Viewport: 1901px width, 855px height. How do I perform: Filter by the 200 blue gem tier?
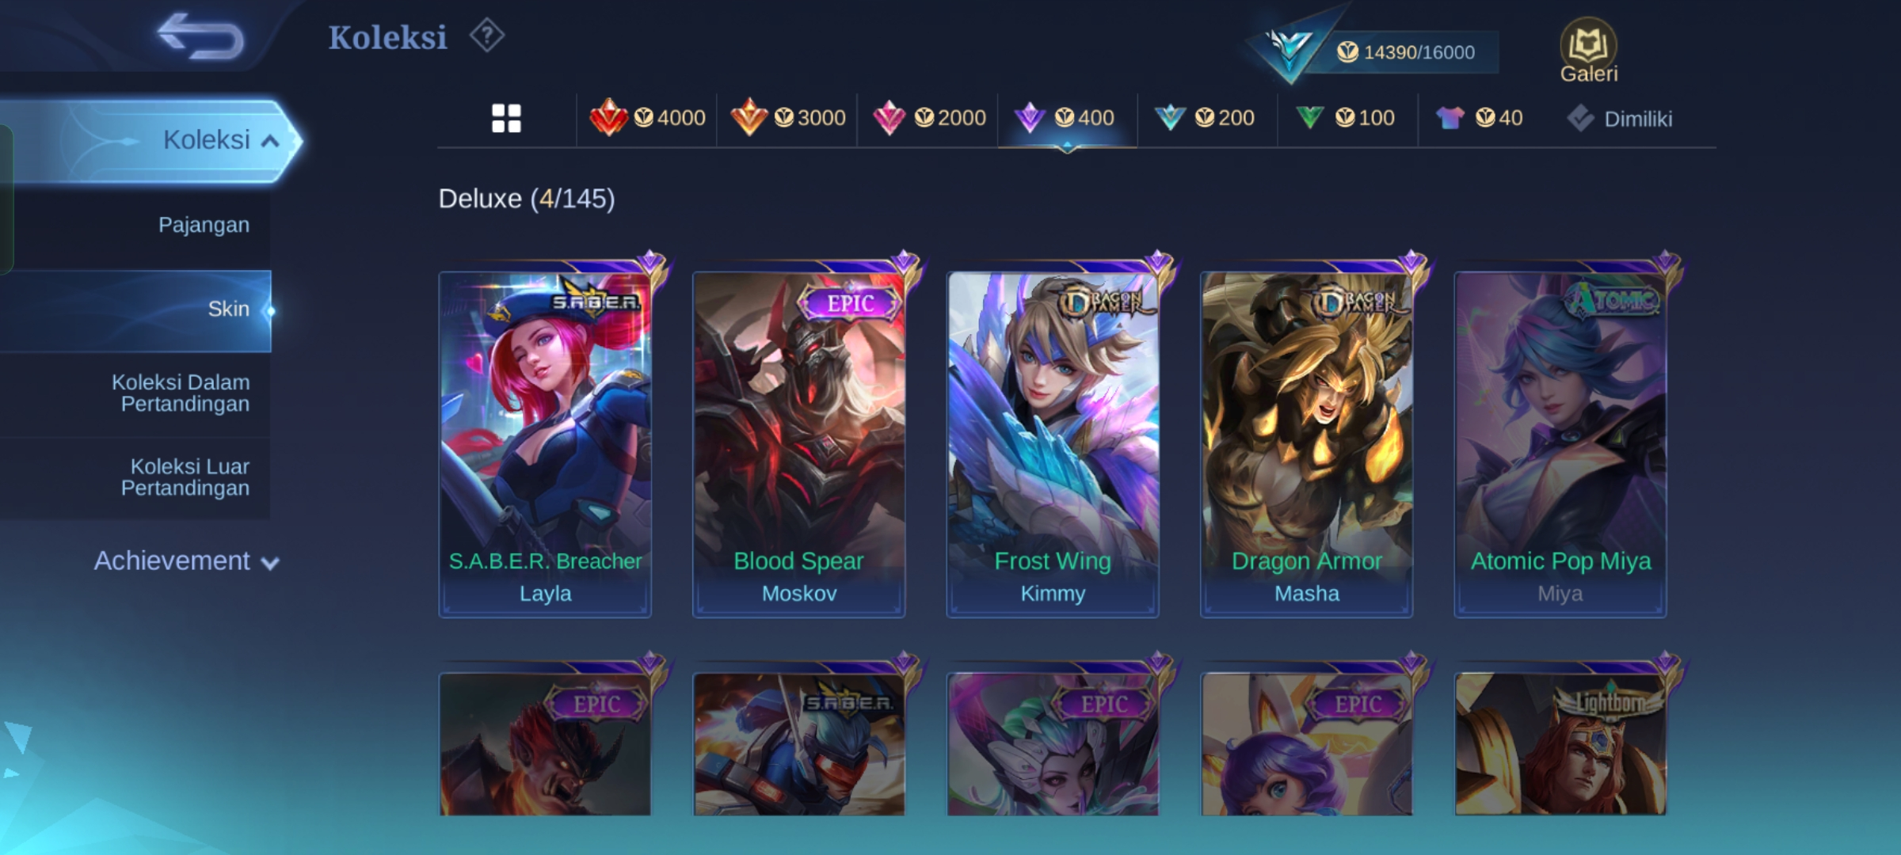pyautogui.click(x=1204, y=118)
